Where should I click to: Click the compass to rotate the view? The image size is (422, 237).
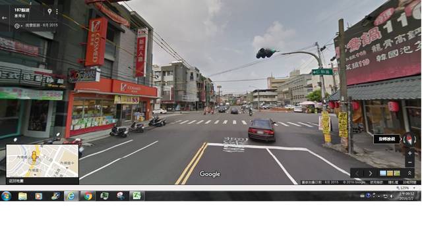click(409, 139)
